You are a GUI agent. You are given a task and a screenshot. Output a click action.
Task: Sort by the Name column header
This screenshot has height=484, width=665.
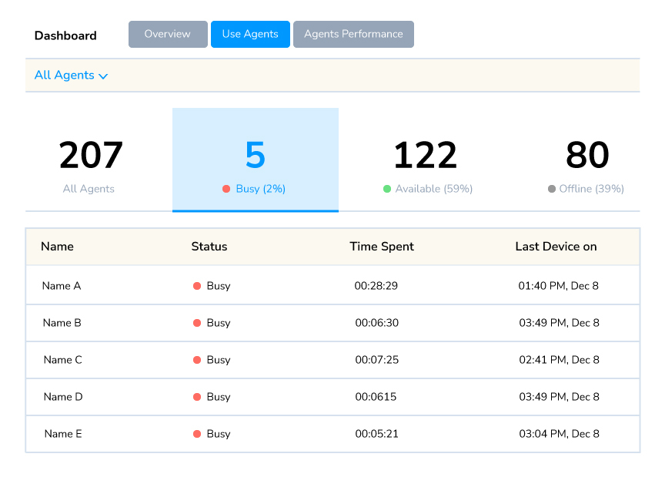(x=57, y=247)
